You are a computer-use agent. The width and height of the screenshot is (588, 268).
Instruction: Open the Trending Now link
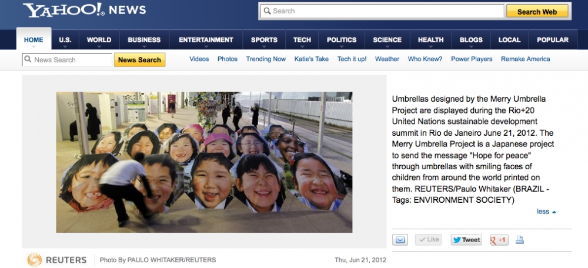tap(266, 59)
